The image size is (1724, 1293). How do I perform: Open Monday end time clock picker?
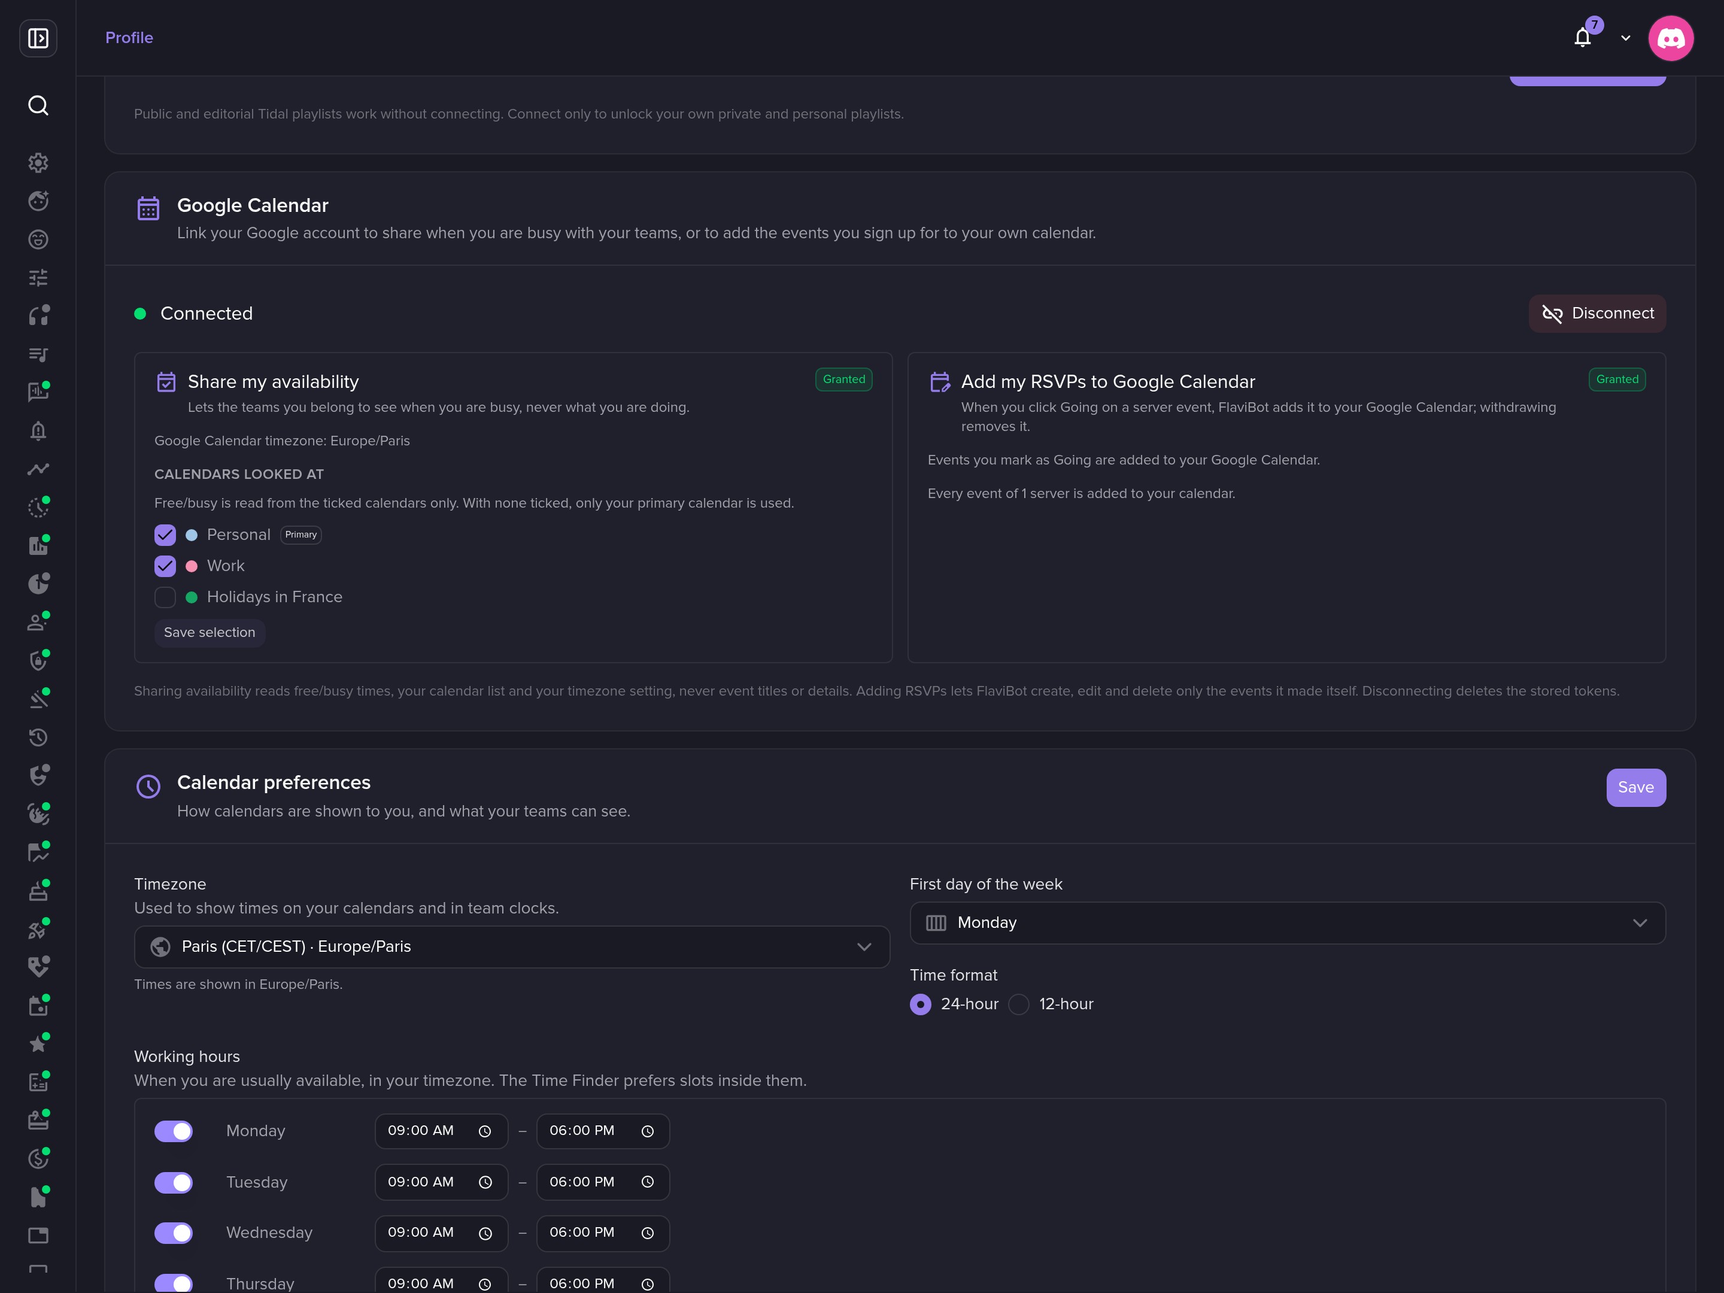click(x=647, y=1131)
